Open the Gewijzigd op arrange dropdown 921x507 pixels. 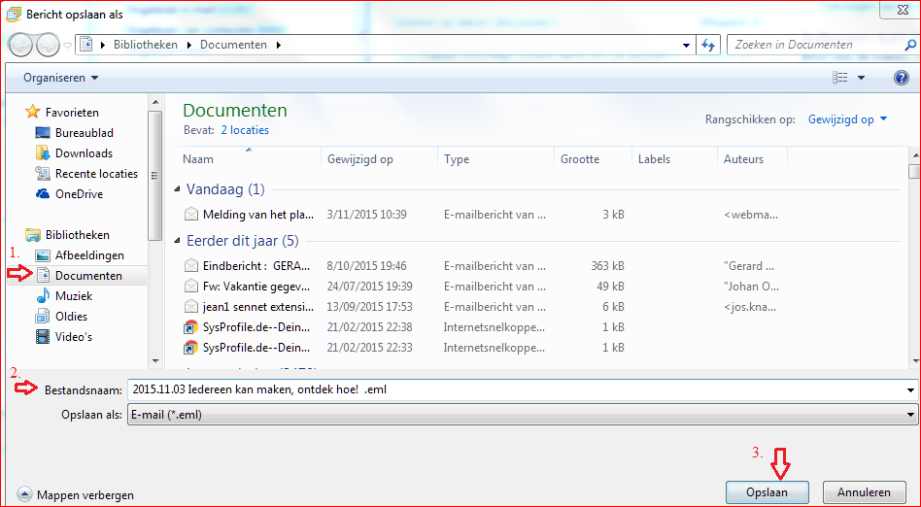[x=847, y=119]
